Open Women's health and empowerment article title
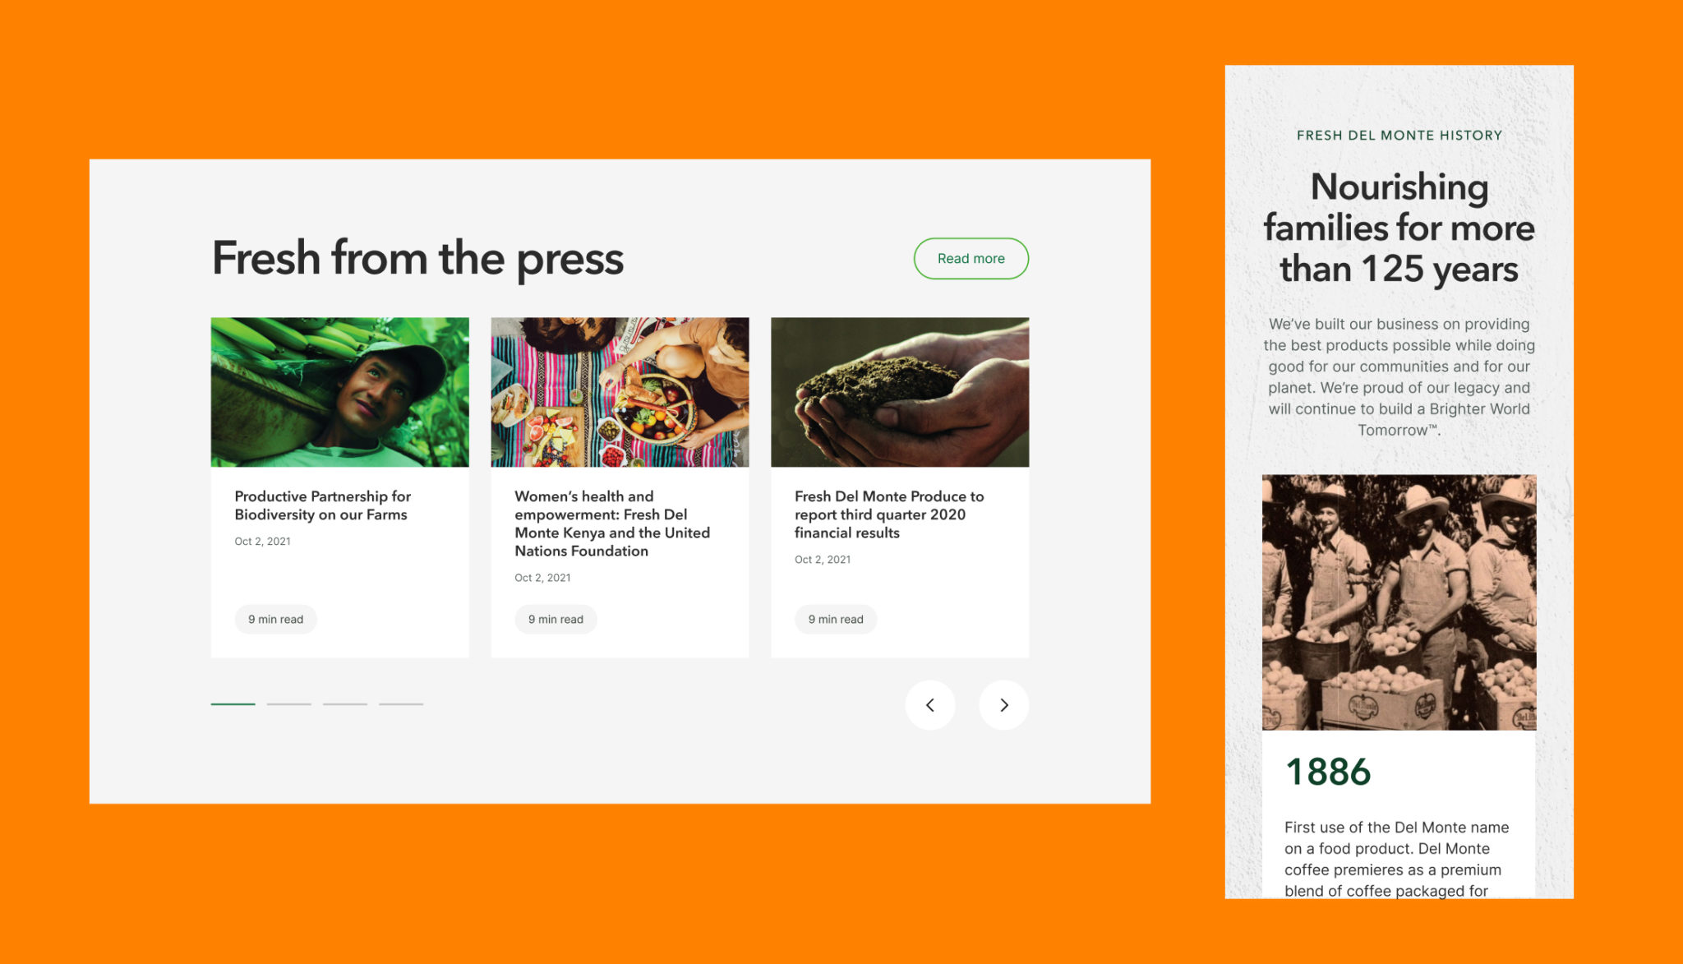The height and width of the screenshot is (964, 1683). point(612,524)
